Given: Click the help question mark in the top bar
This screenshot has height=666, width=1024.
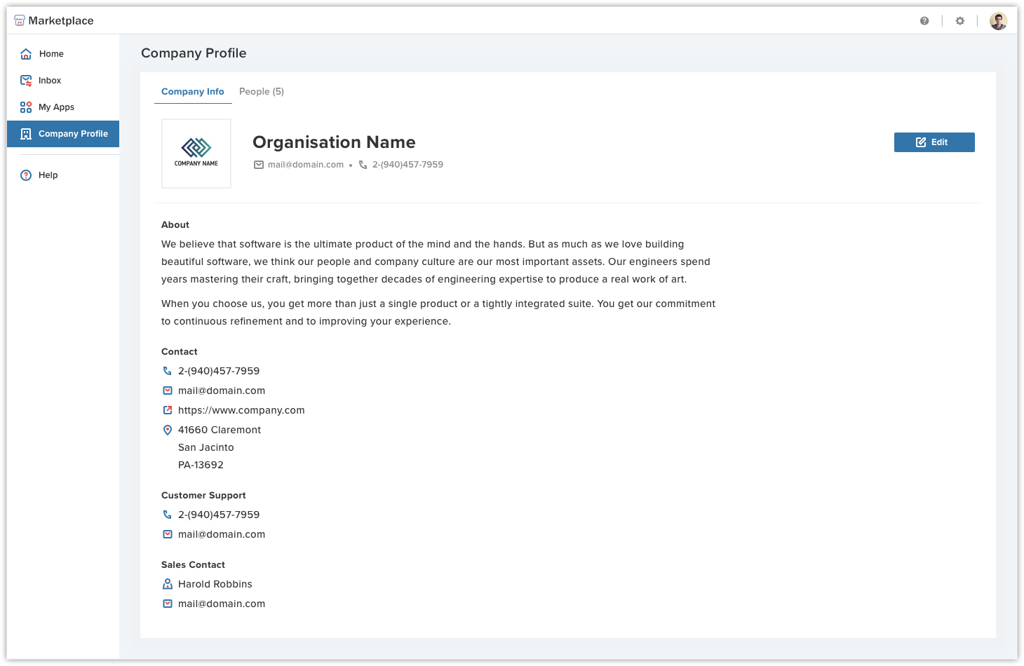Looking at the screenshot, I should pos(924,20).
